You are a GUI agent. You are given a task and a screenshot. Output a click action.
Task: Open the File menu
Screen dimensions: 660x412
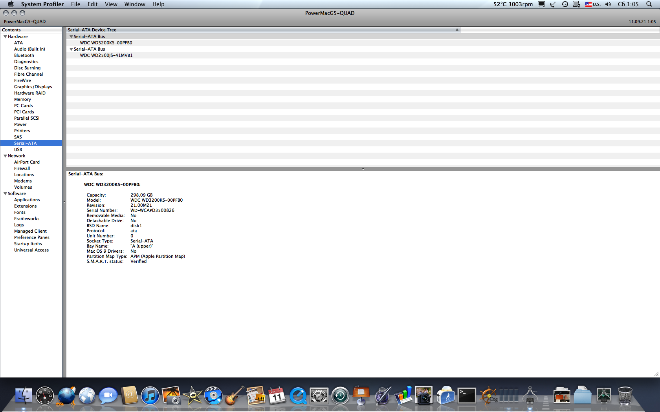(75, 4)
